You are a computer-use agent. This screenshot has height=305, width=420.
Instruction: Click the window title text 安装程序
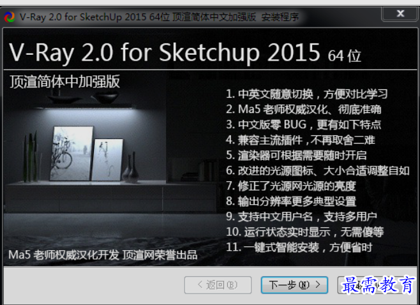(x=280, y=17)
